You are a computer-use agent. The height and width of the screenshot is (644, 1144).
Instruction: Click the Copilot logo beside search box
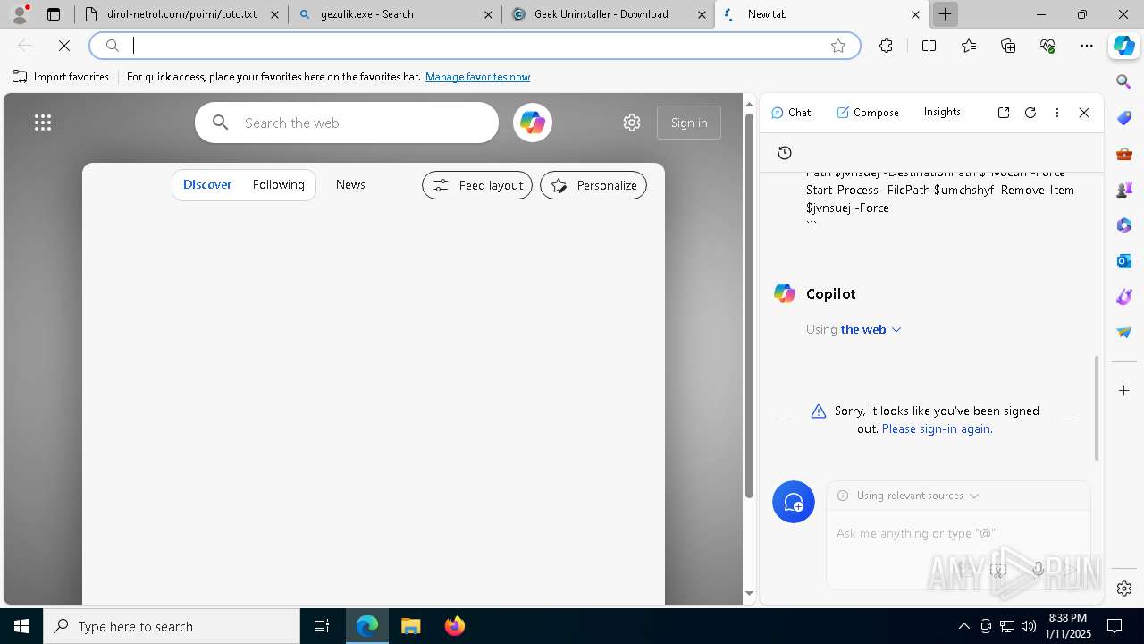[533, 123]
